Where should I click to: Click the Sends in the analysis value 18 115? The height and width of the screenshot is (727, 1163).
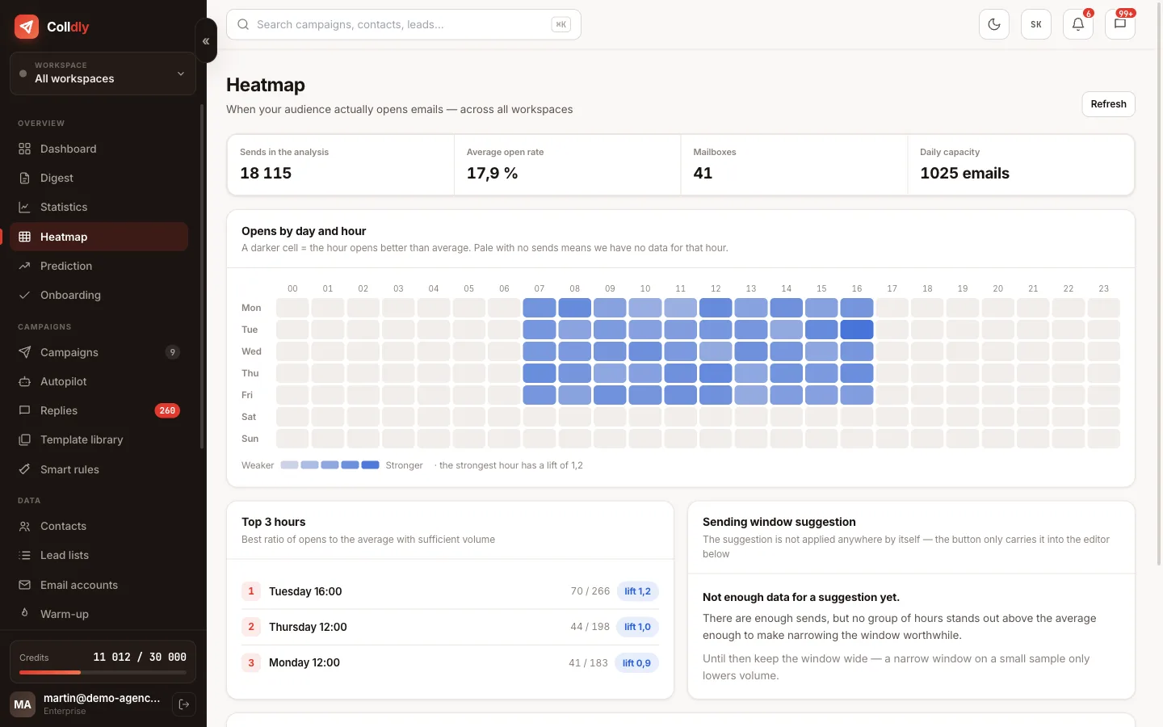(266, 174)
